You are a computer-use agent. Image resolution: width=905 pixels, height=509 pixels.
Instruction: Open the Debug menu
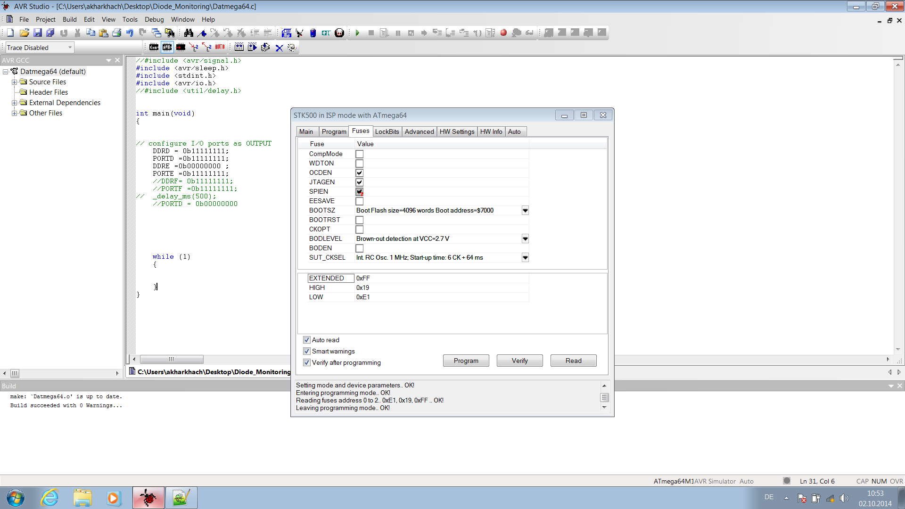[154, 19]
